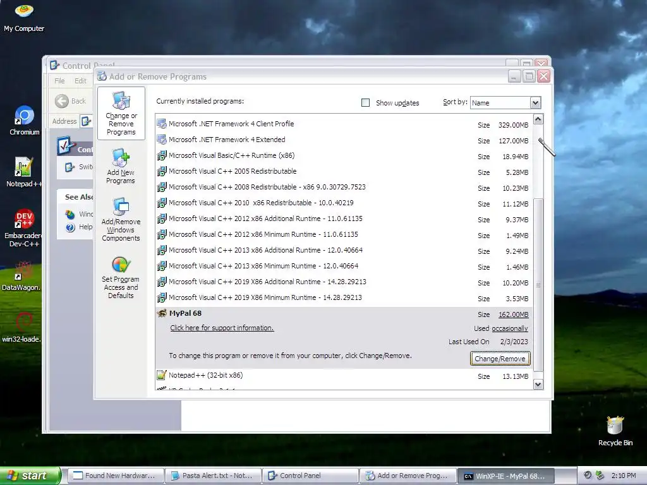This screenshot has height=485, width=647.
Task: Click Back arrow in Control Panel window
Action: 62,101
